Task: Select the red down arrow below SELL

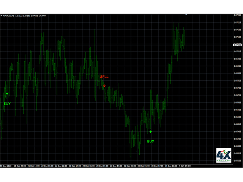Action: coord(104,86)
